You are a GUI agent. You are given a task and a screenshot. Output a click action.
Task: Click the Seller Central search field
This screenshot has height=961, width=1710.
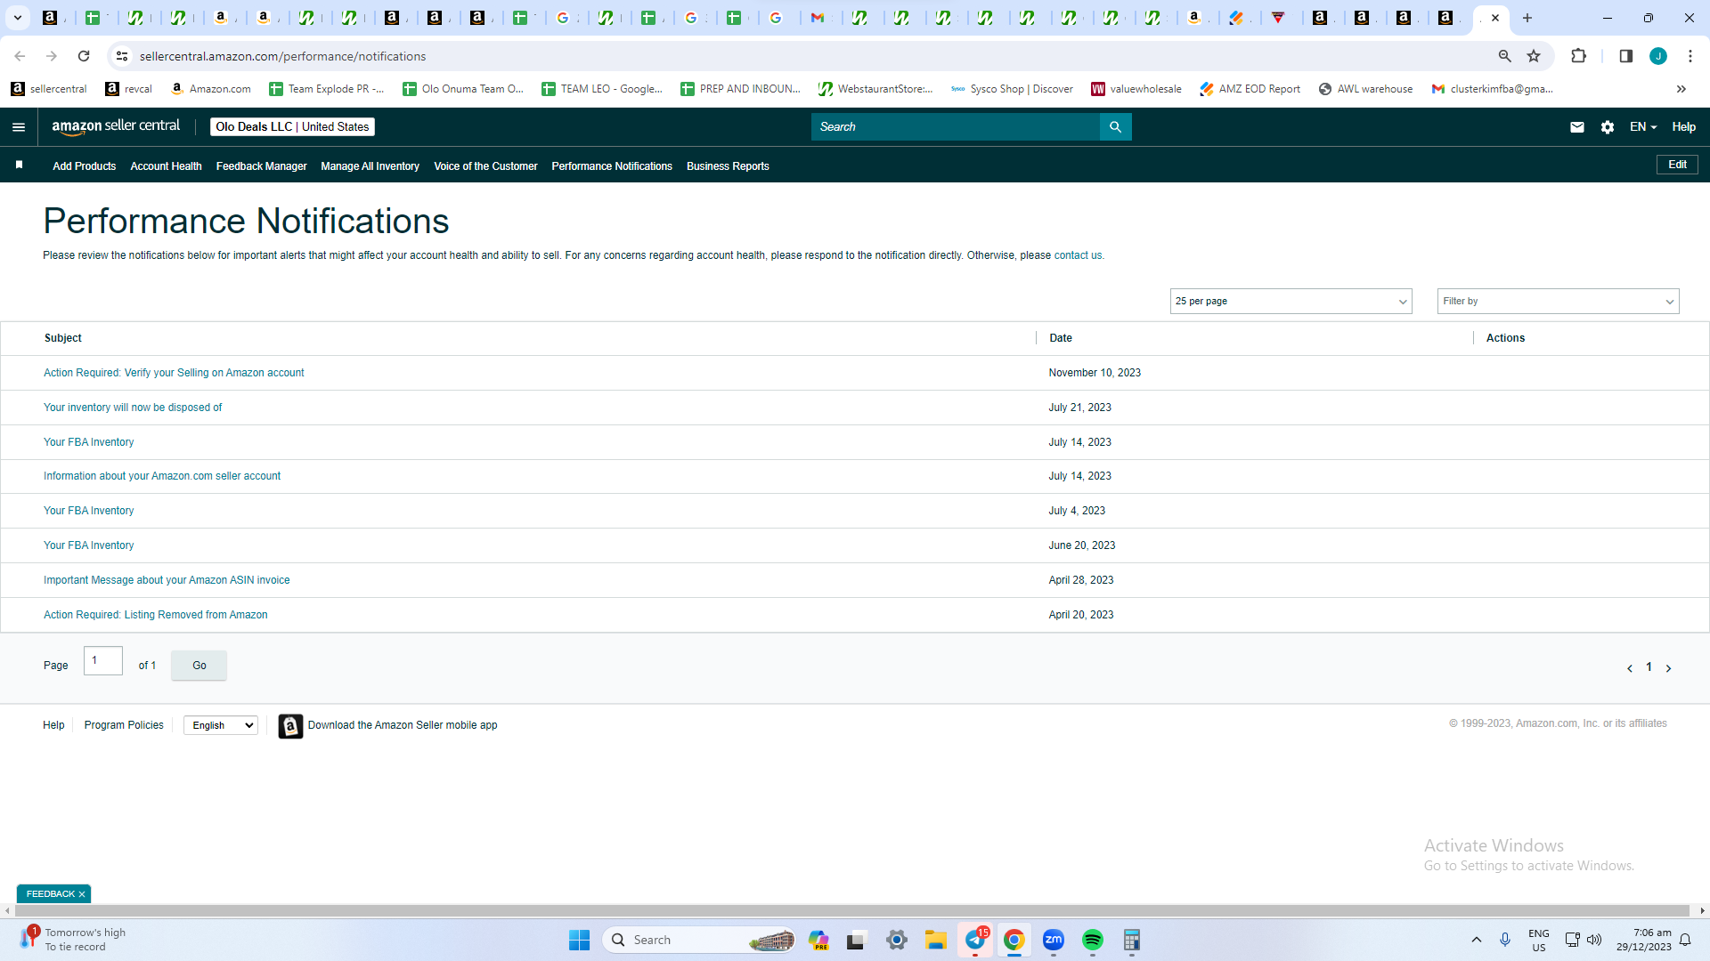coord(955,127)
